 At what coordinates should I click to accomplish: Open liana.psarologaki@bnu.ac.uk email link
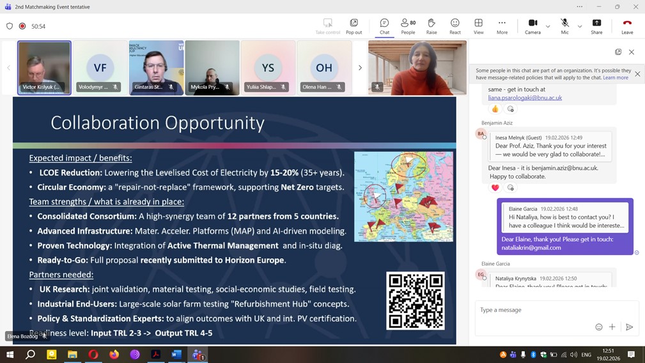click(525, 98)
